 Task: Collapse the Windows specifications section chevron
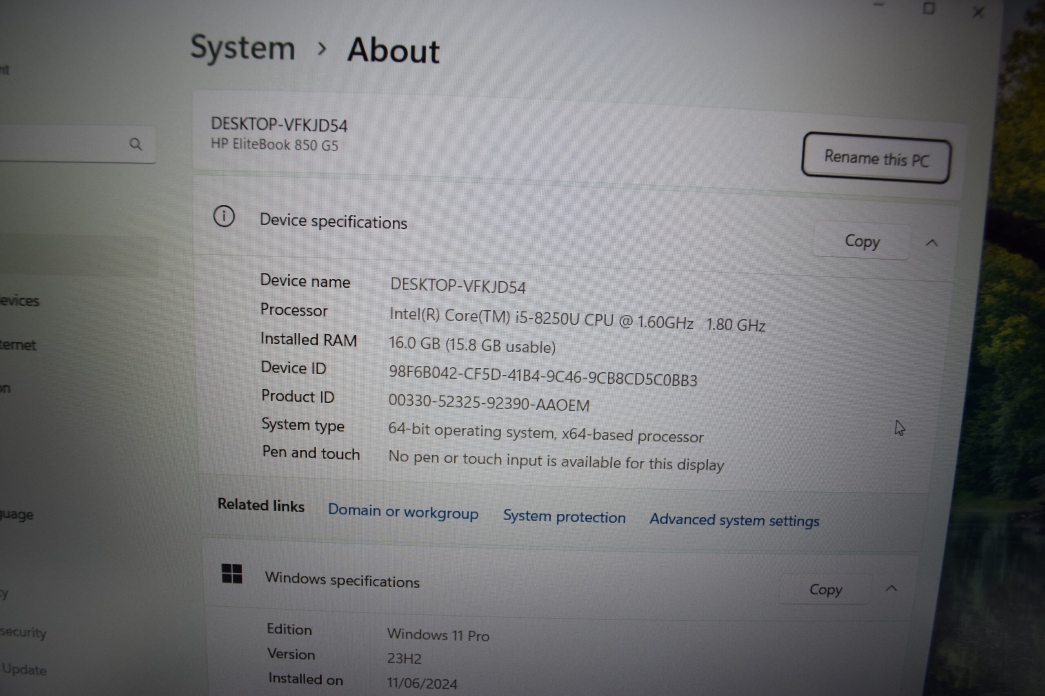tap(891, 589)
